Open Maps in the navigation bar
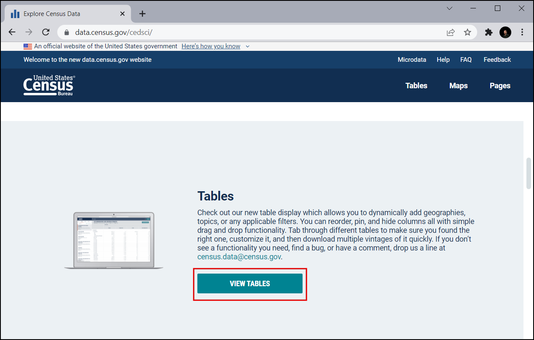The height and width of the screenshot is (340, 534). click(x=458, y=86)
